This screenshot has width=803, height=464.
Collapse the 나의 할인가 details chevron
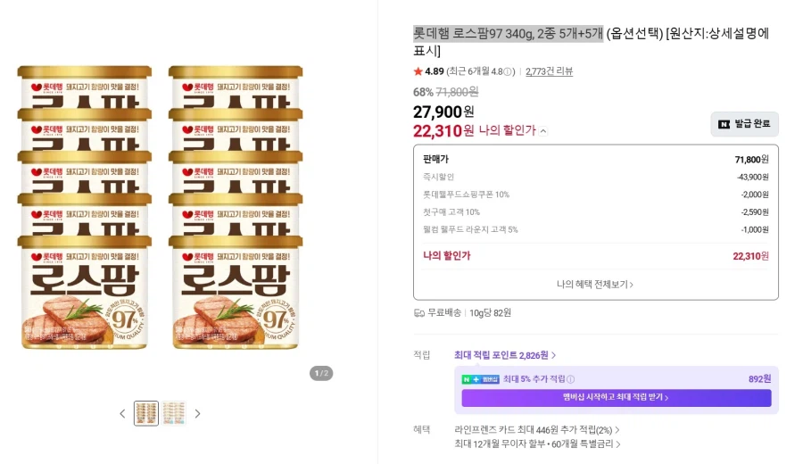tap(543, 131)
